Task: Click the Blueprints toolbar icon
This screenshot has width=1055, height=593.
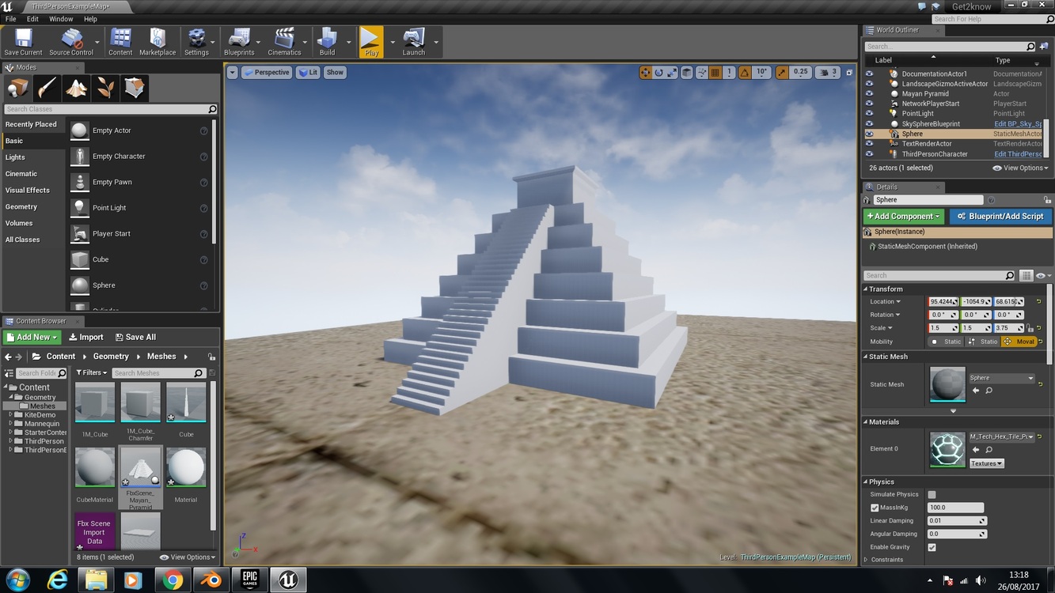Action: pyautogui.click(x=239, y=42)
